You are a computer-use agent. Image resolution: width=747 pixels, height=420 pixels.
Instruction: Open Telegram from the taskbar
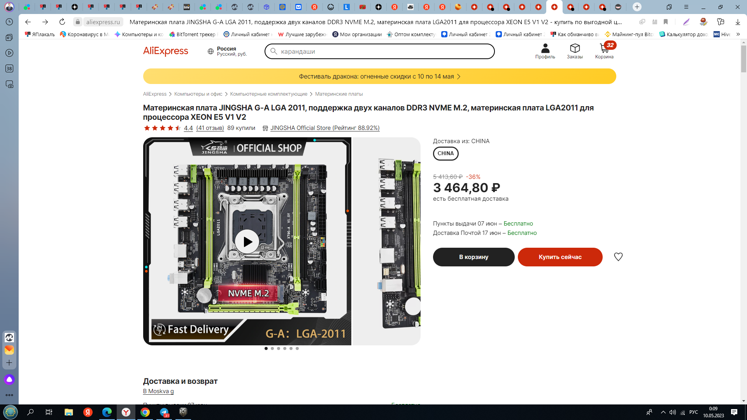[164, 412]
